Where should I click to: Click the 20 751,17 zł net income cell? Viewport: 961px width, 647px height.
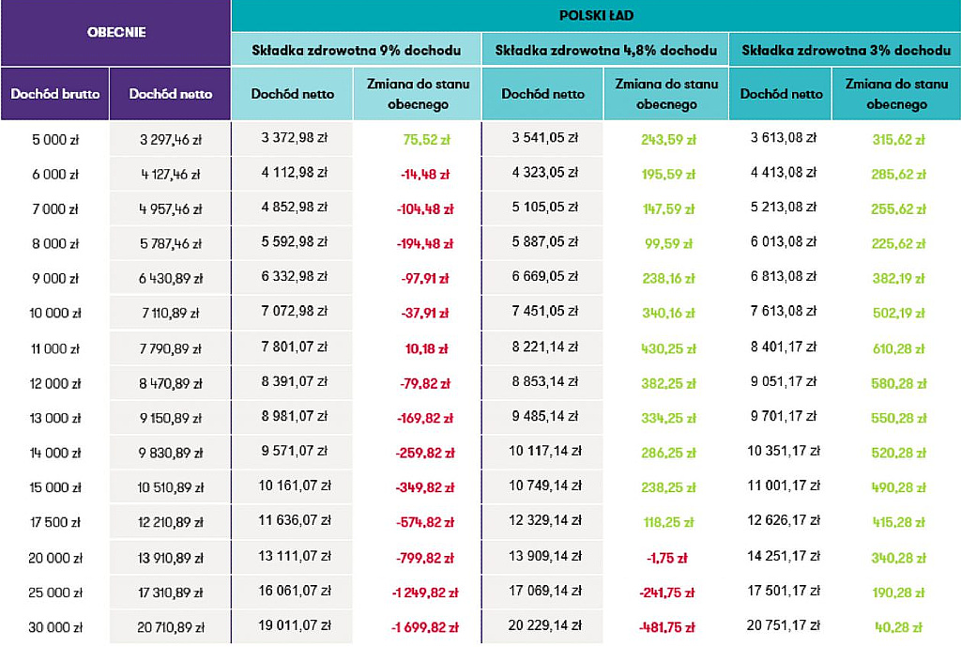point(784,624)
